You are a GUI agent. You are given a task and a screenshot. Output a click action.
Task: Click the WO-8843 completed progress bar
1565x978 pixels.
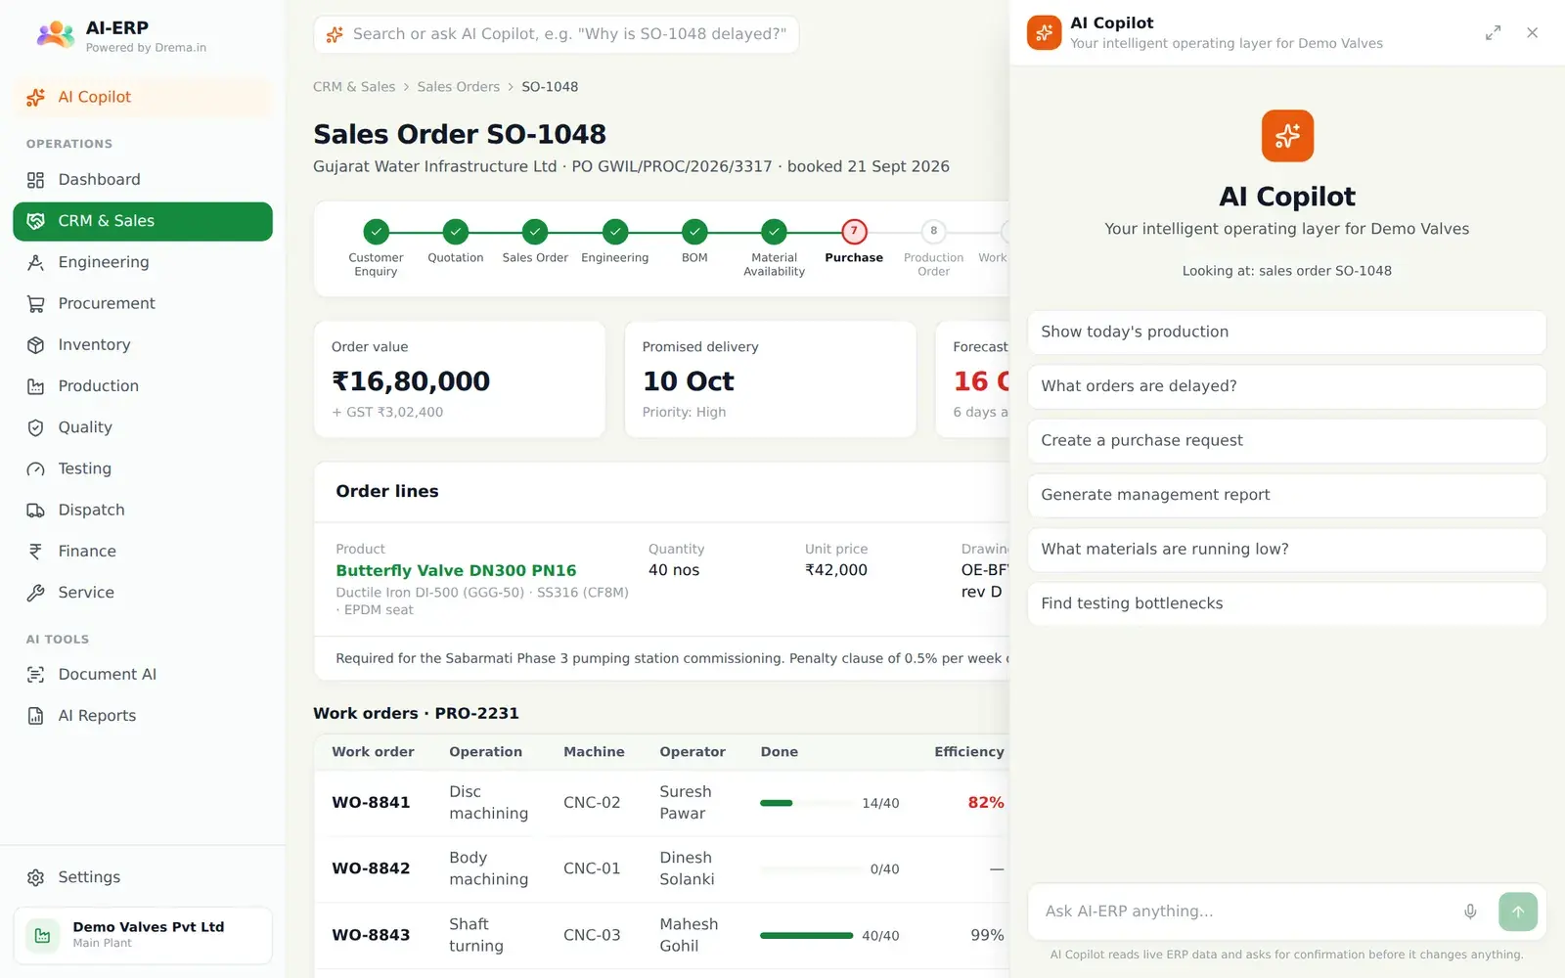pos(806,936)
